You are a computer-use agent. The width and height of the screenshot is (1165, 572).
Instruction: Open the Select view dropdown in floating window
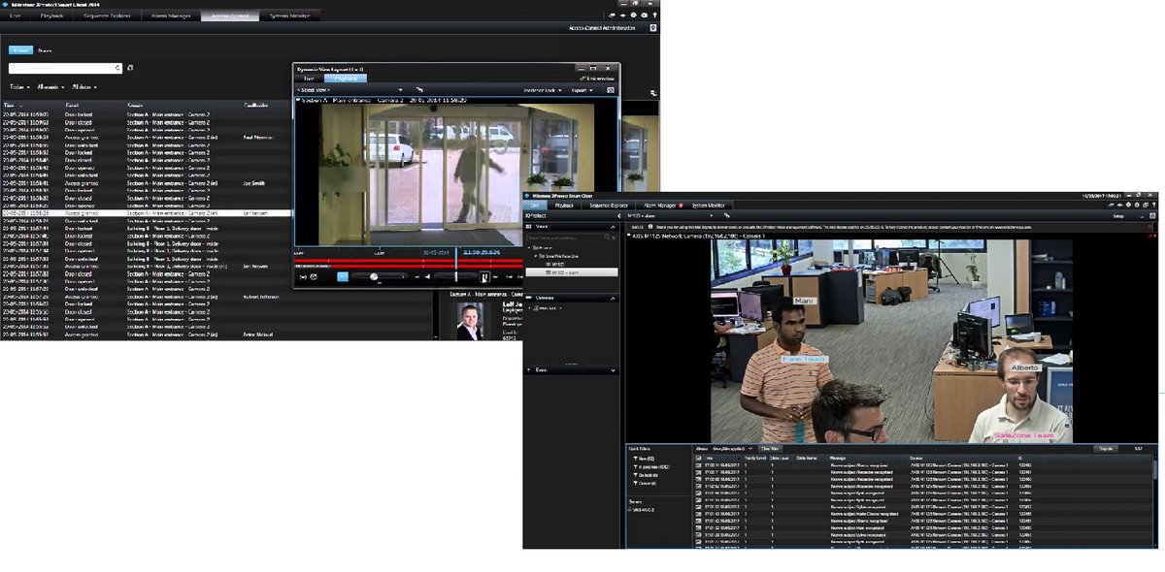click(320, 90)
